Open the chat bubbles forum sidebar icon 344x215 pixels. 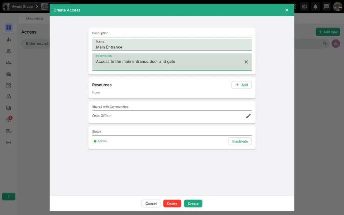pos(9,108)
